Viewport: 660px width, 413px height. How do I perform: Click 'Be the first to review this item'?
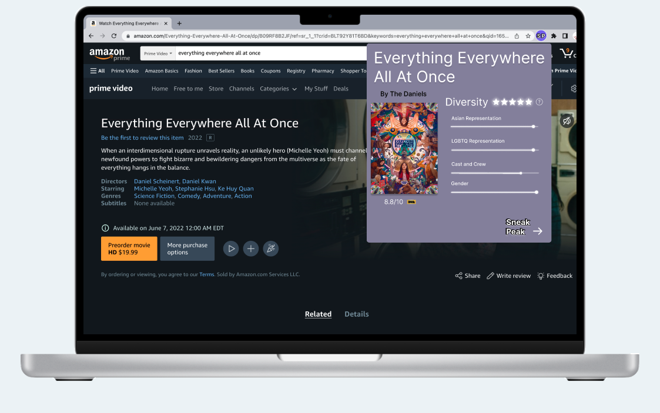pos(142,138)
